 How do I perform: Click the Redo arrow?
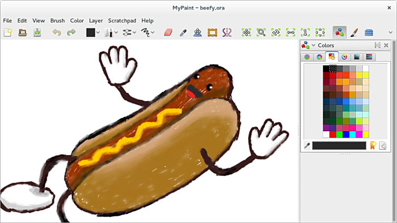71,32
